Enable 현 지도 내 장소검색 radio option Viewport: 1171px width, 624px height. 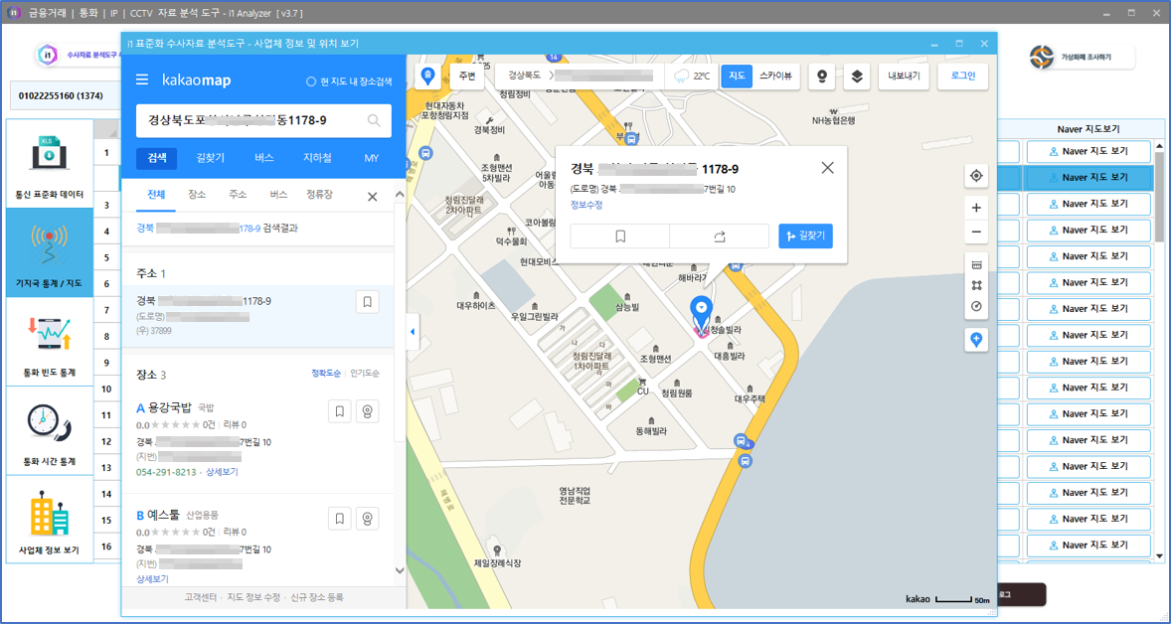click(x=311, y=81)
